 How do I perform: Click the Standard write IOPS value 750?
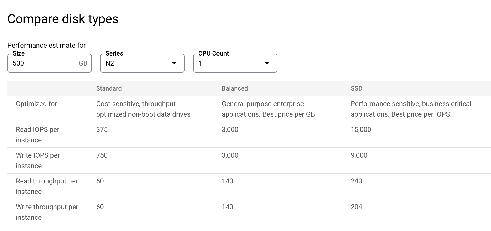(102, 155)
